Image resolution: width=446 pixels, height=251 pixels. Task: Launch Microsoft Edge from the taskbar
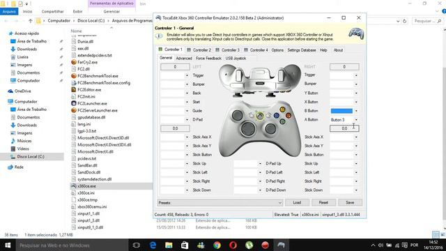153,245
